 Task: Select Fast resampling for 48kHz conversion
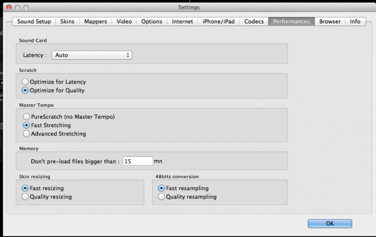point(162,188)
